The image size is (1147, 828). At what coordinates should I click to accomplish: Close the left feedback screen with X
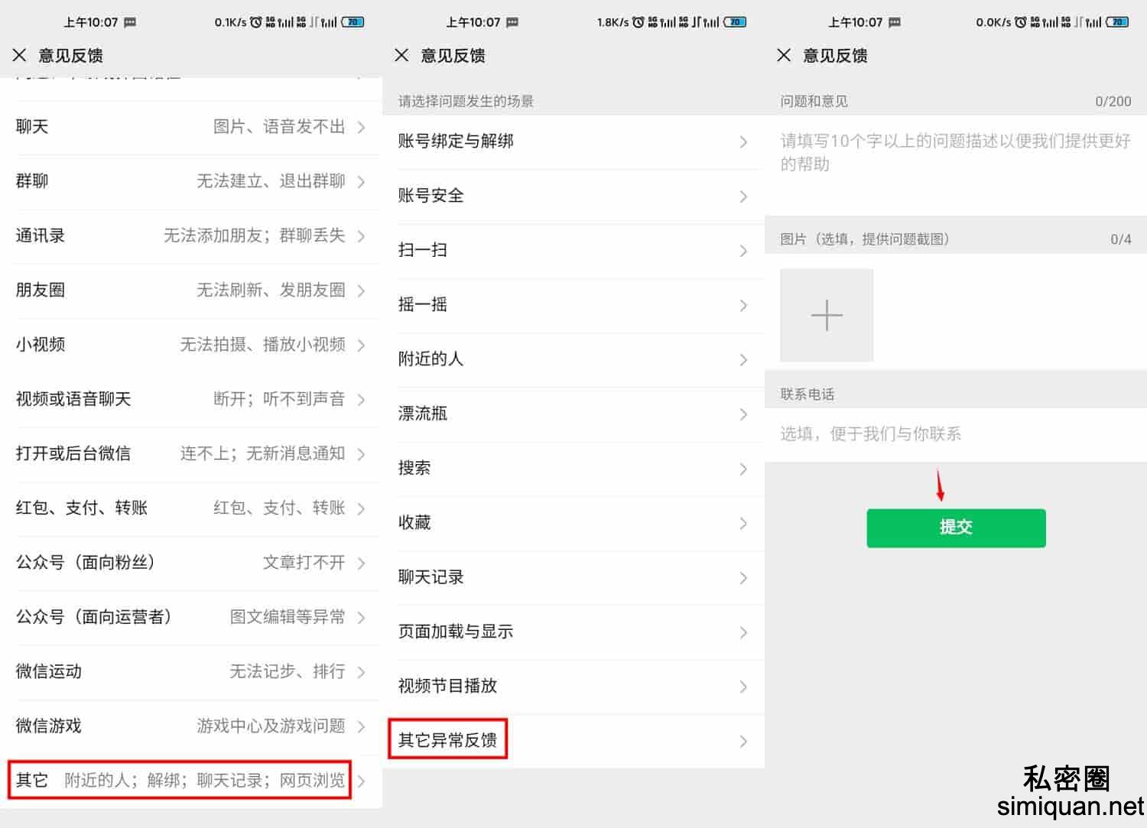click(x=20, y=55)
